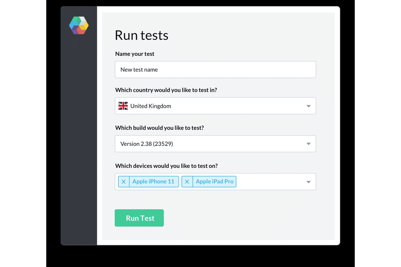Click the Which build would you like label

point(160,128)
